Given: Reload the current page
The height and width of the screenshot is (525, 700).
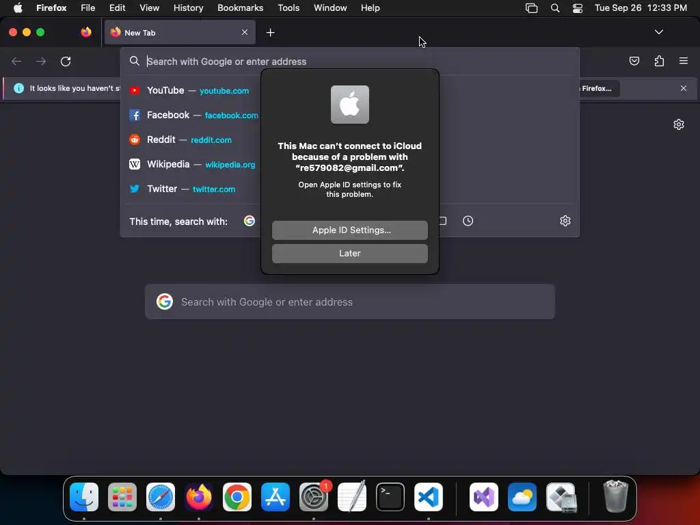Looking at the screenshot, I should [66, 61].
